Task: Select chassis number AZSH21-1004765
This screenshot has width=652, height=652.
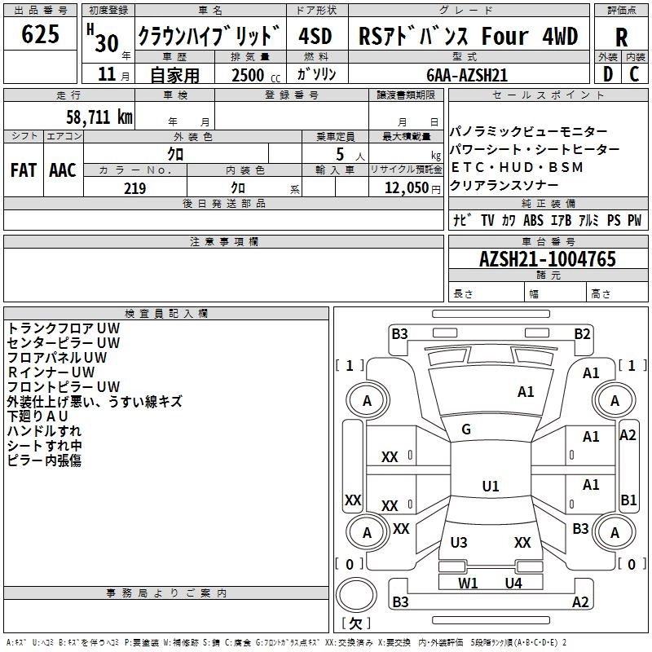Action: coord(548,259)
